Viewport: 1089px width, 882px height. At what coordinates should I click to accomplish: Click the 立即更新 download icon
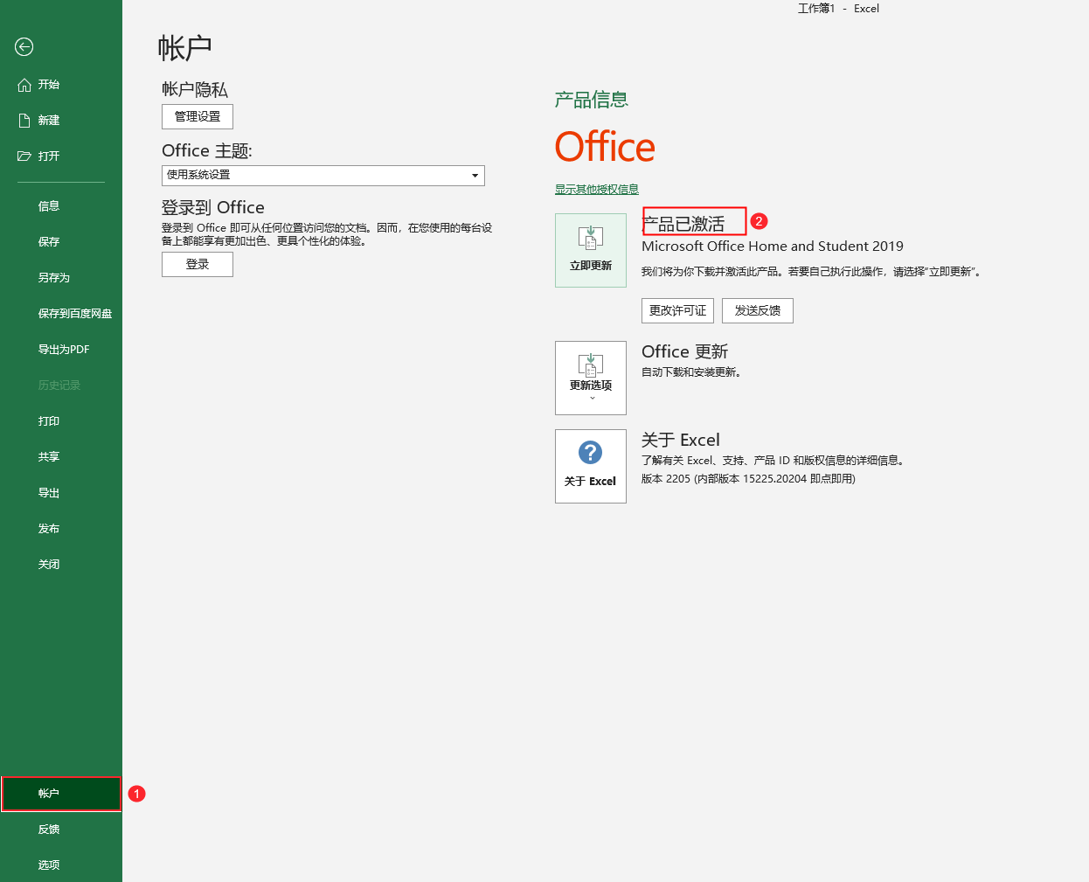(591, 238)
